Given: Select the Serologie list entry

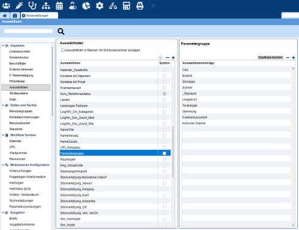Looking at the screenshot, I should (236, 82).
